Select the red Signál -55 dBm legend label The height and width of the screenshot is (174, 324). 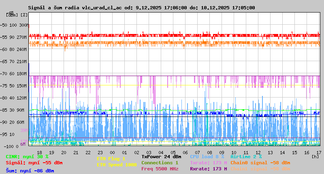click(x=34, y=163)
